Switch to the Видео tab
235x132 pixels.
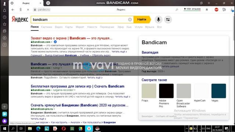(59, 27)
